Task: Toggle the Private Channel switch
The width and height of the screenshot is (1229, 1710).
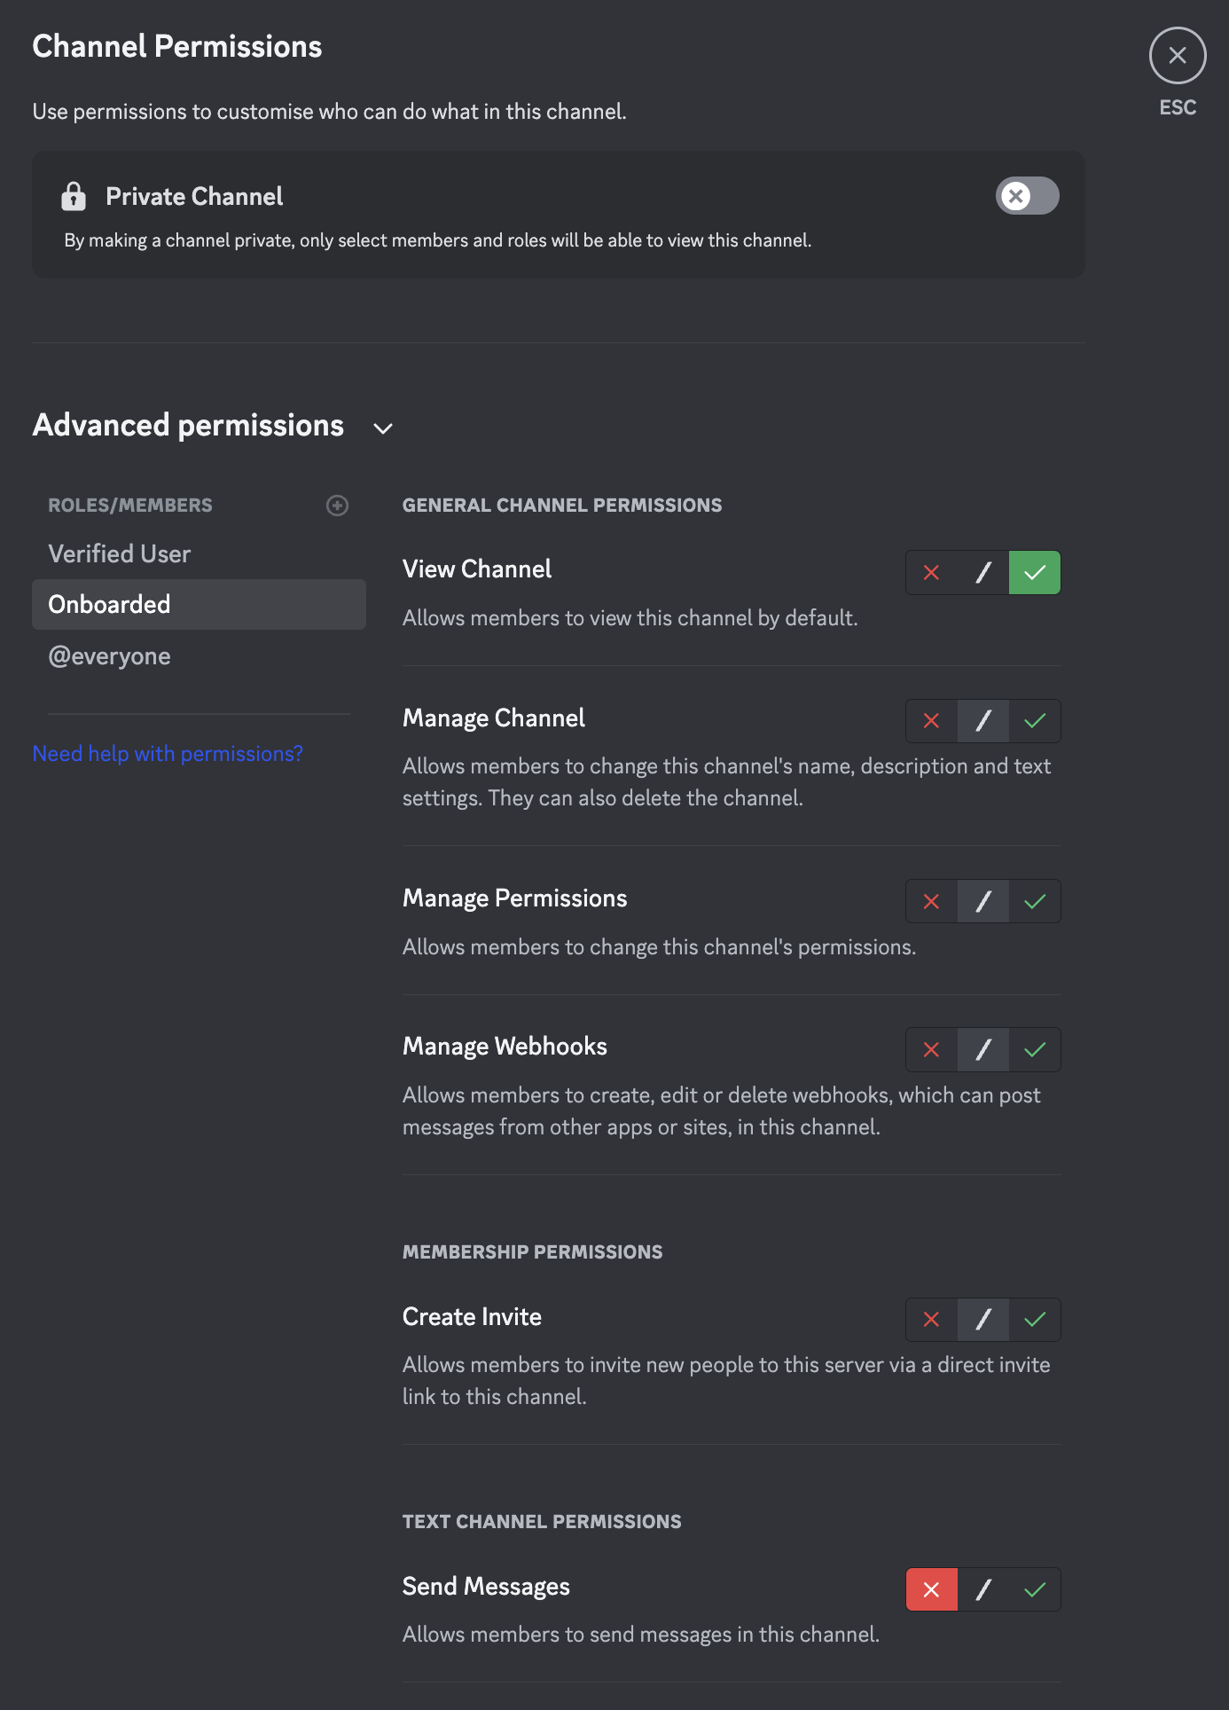Action: click(x=1027, y=196)
